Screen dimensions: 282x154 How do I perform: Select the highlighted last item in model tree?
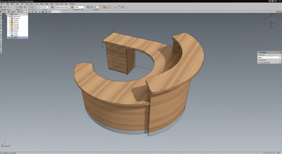[16, 37]
